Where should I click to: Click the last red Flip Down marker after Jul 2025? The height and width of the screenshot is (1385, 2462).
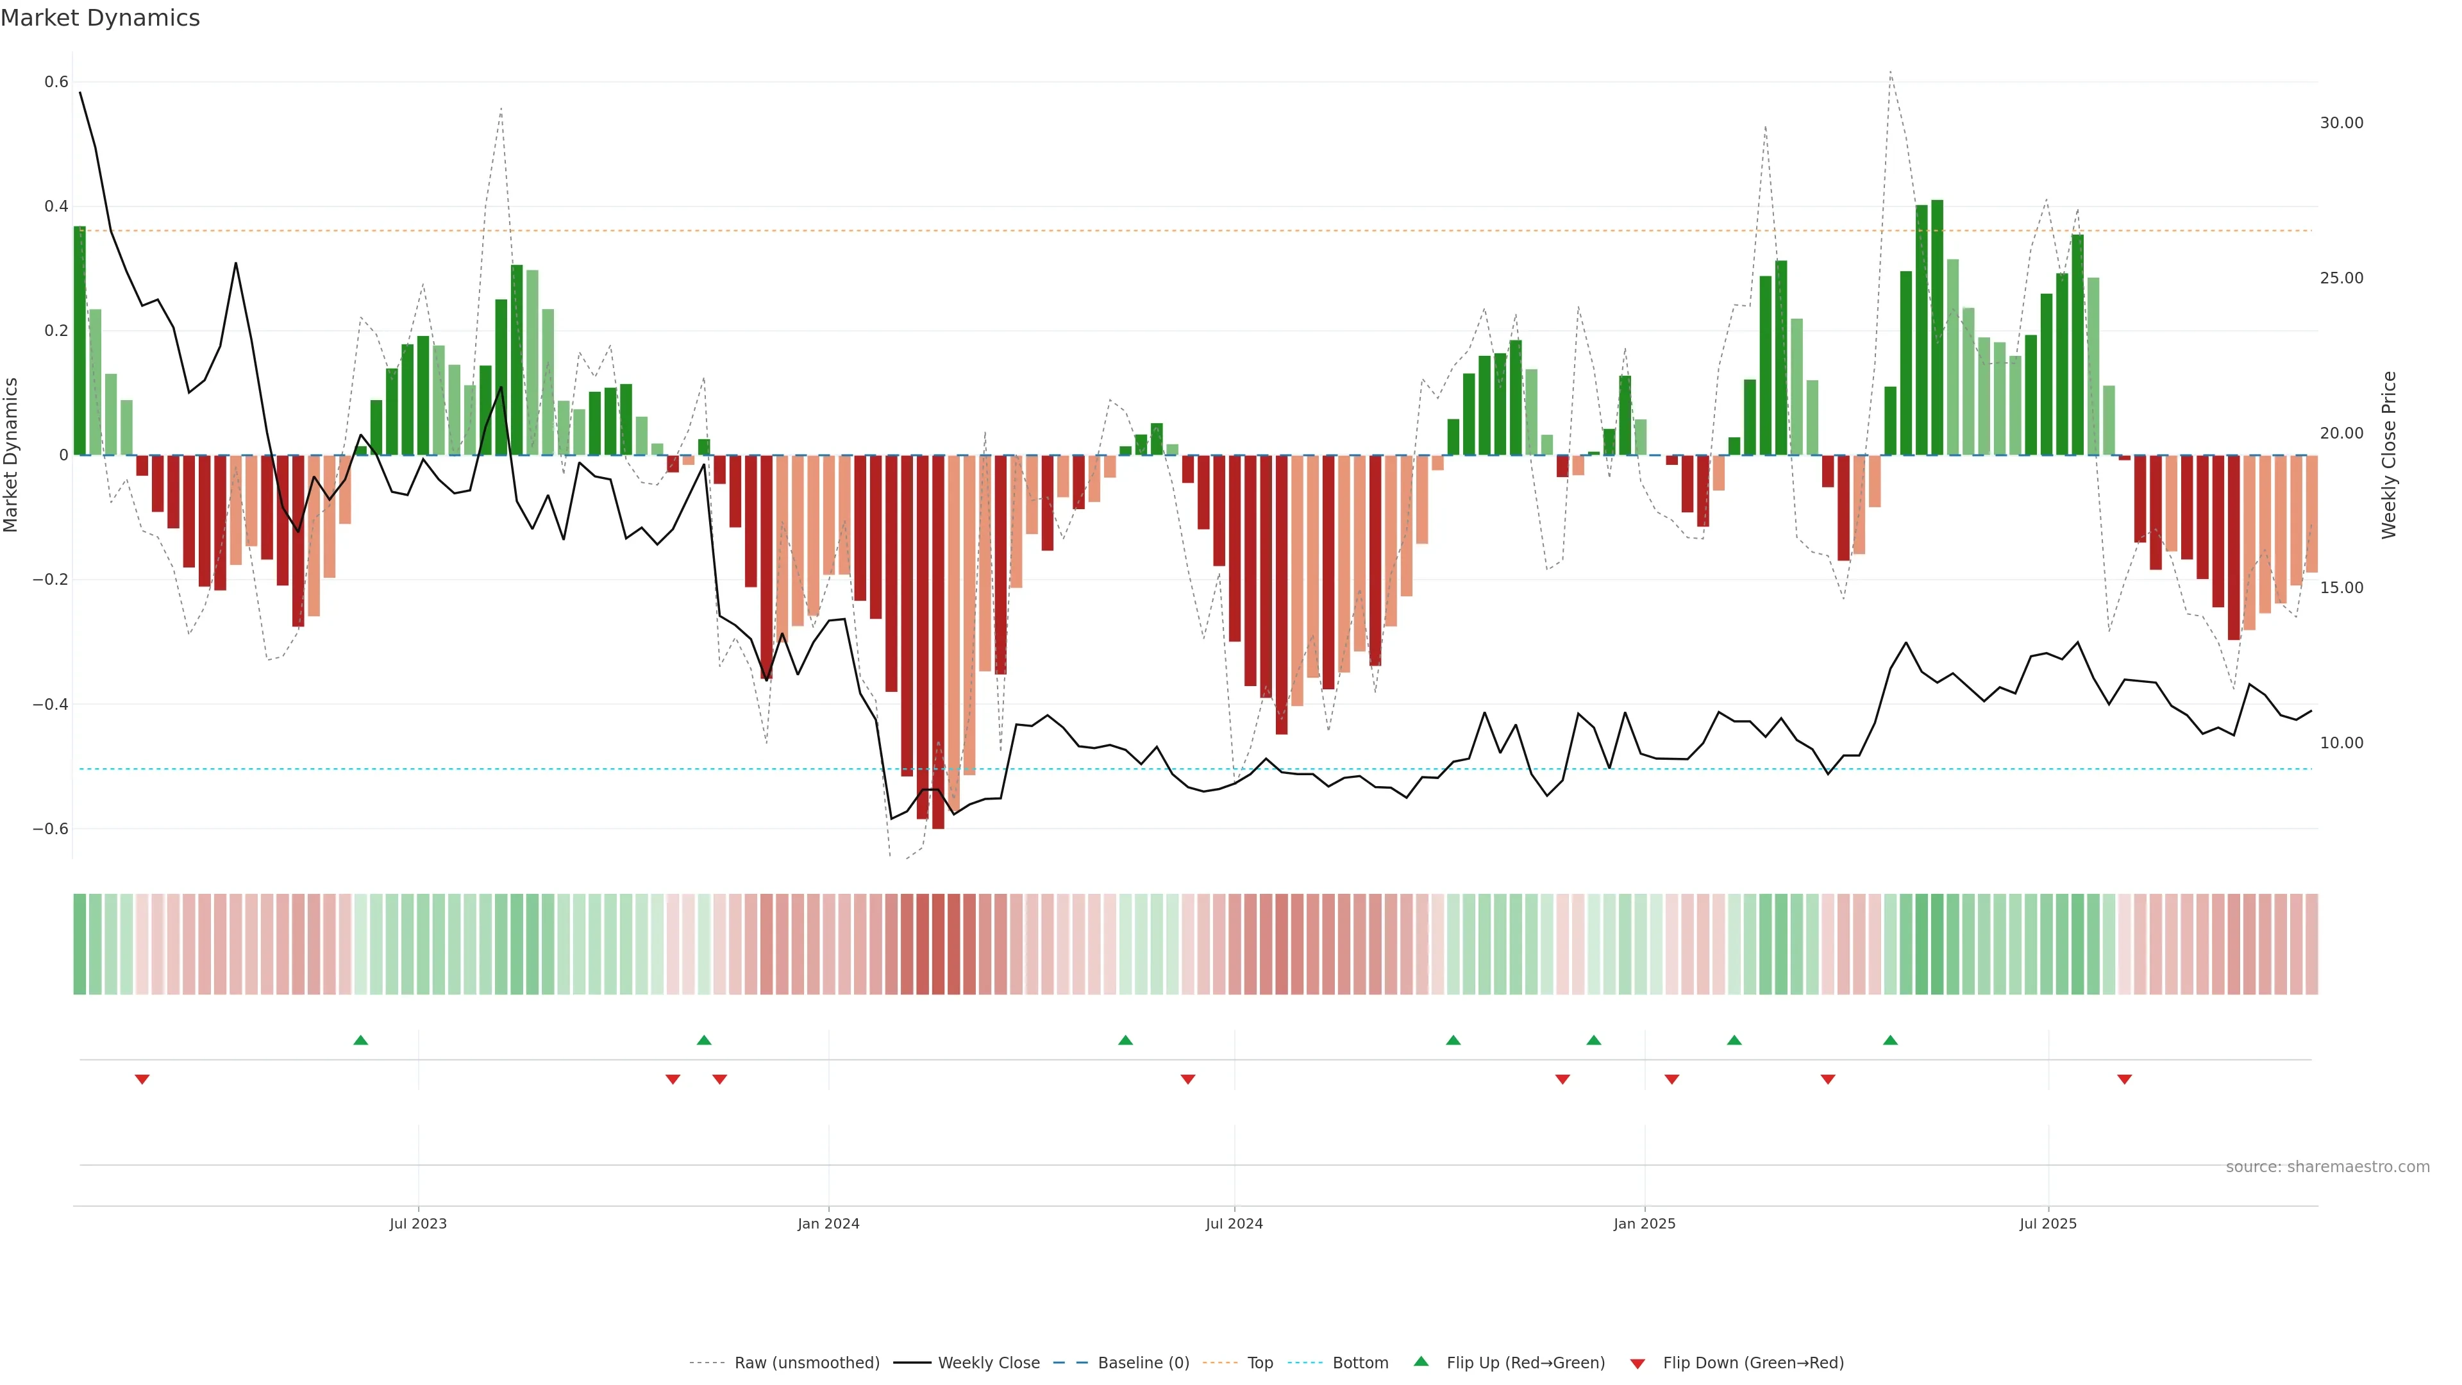pyautogui.click(x=2123, y=1079)
